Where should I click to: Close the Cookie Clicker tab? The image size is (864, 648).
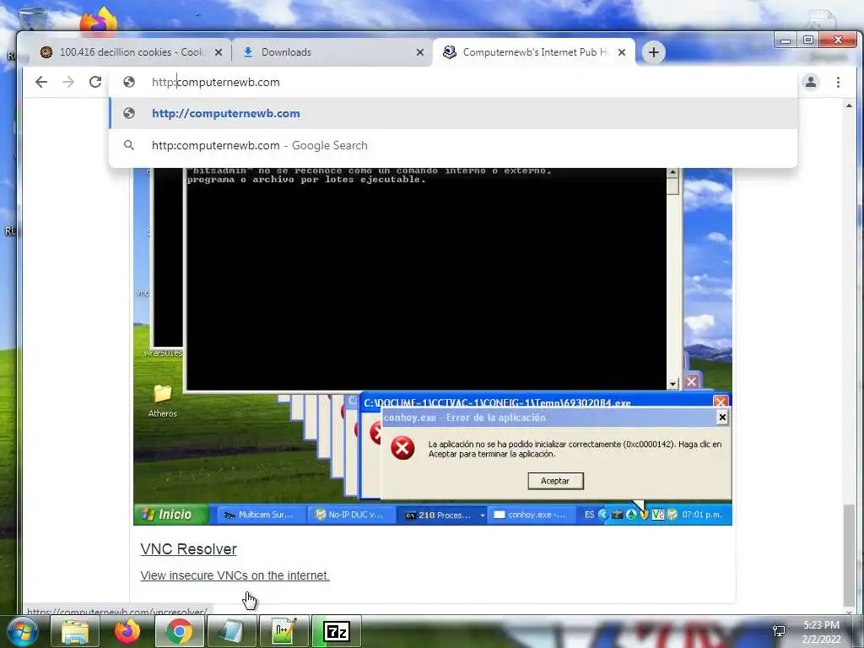click(219, 52)
